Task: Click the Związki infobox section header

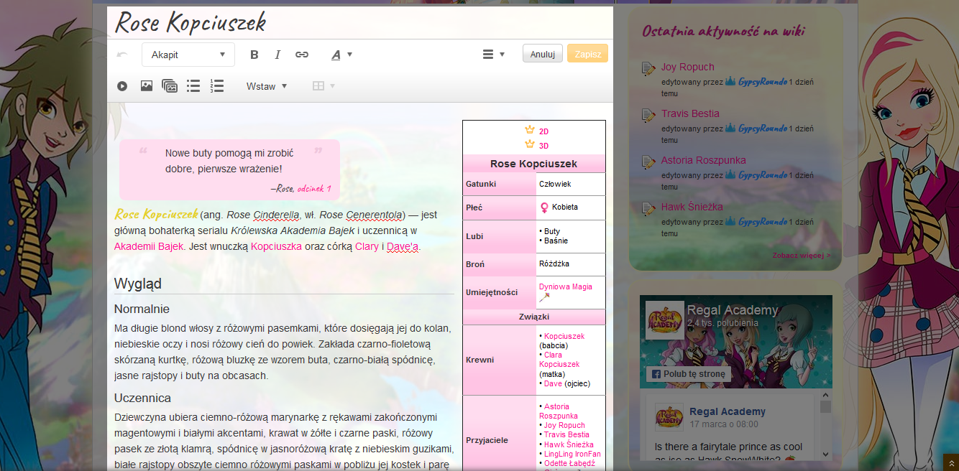Action: point(534,317)
